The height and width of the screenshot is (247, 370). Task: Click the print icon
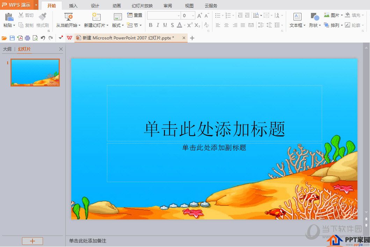tap(27, 38)
